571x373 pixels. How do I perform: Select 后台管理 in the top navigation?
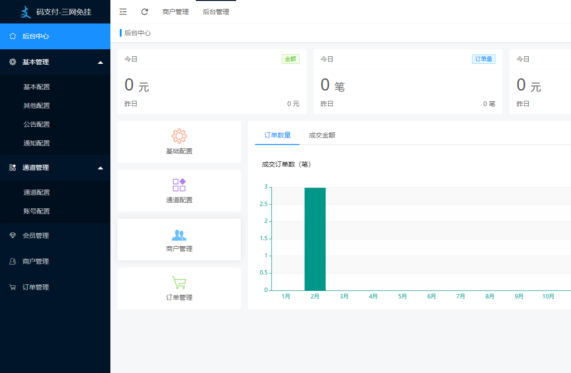[x=216, y=12]
